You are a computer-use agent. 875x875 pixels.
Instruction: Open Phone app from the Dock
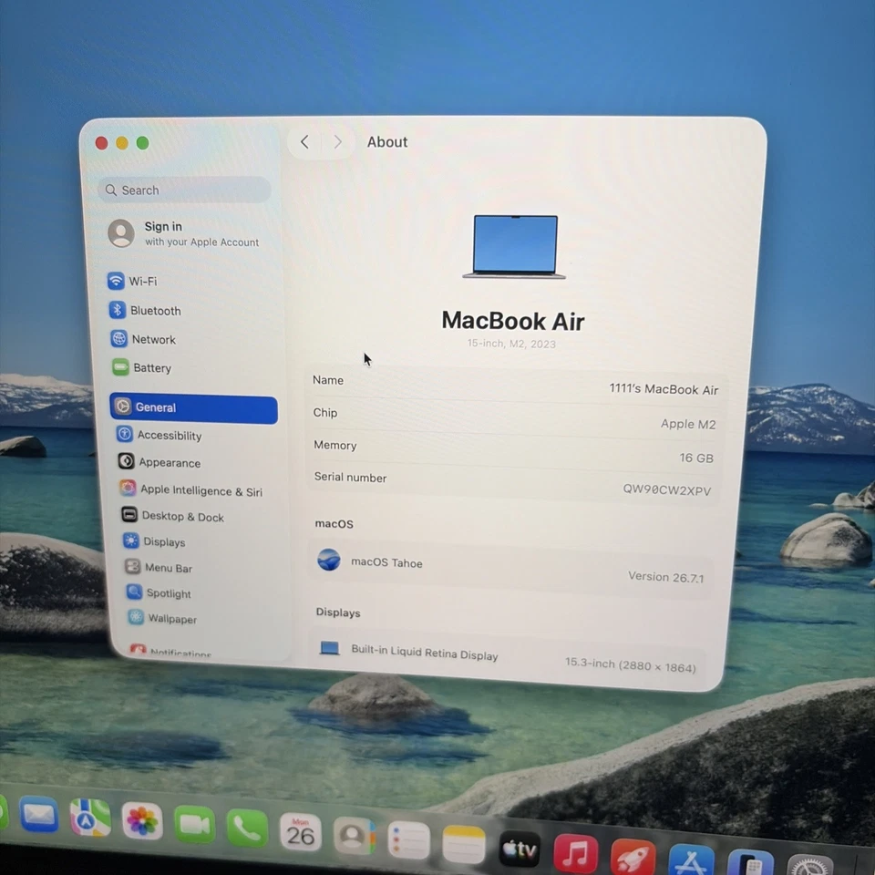tap(247, 828)
